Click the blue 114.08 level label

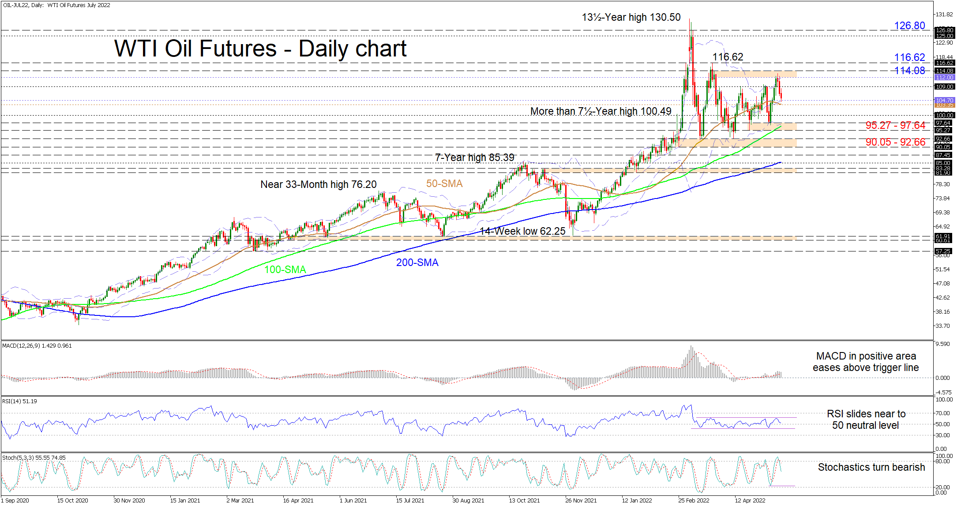click(x=909, y=71)
